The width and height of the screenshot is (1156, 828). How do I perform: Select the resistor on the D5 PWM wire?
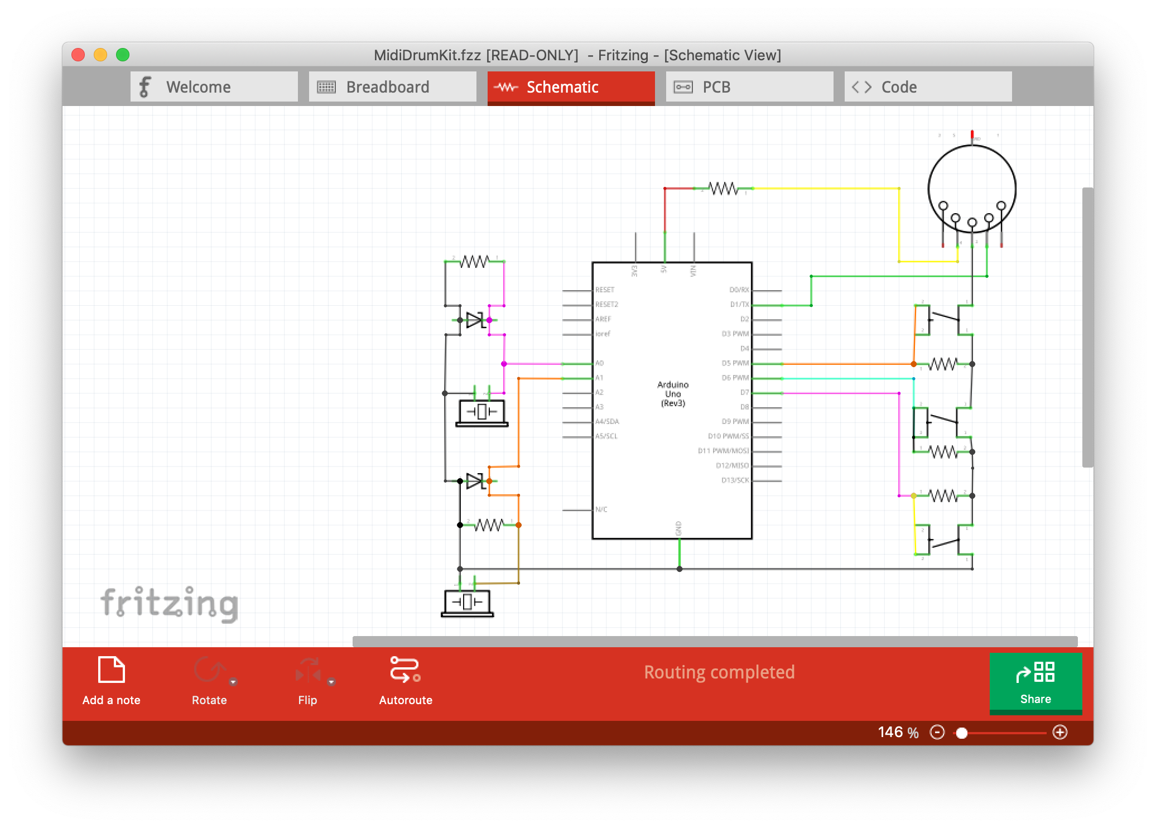pos(943,364)
